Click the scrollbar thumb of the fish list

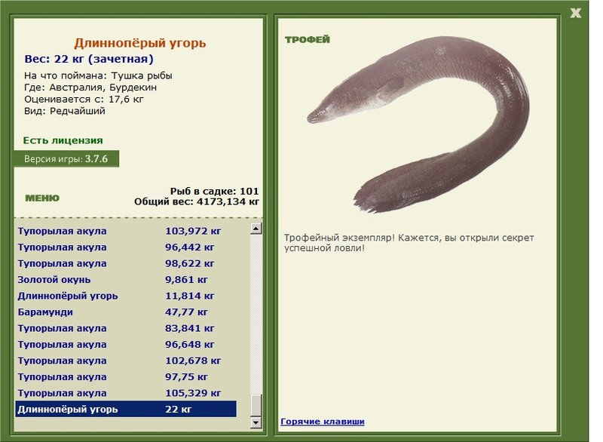(x=256, y=405)
